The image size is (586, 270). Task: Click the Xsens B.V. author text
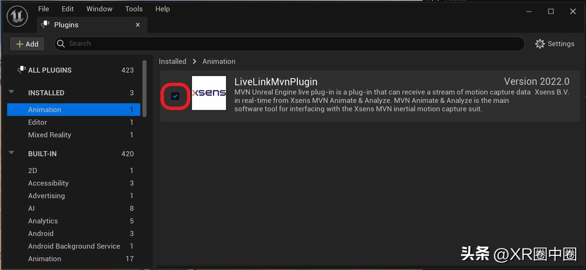coord(552,92)
